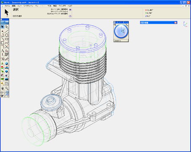Choose the diagonal line drawing tool

7,31
